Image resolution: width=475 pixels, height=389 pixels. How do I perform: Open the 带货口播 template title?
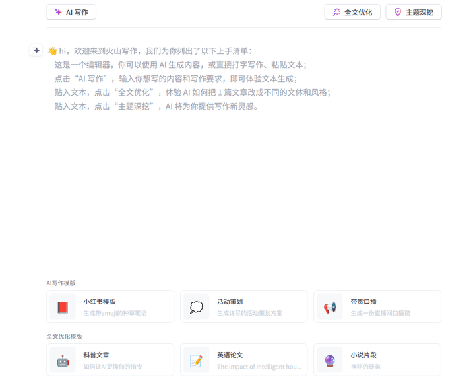(364, 302)
